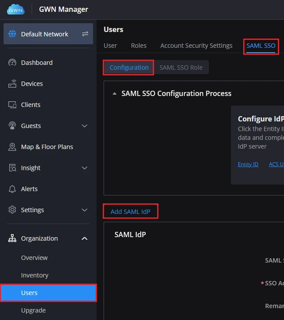Click the Dashboard gauge icon

(12, 62)
